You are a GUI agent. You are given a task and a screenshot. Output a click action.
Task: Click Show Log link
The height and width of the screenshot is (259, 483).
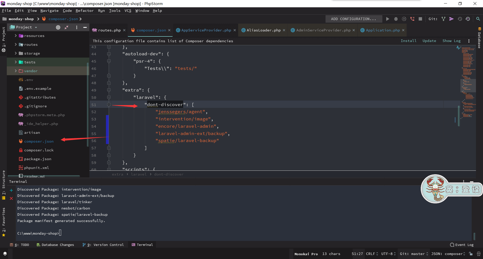pyautogui.click(x=452, y=41)
